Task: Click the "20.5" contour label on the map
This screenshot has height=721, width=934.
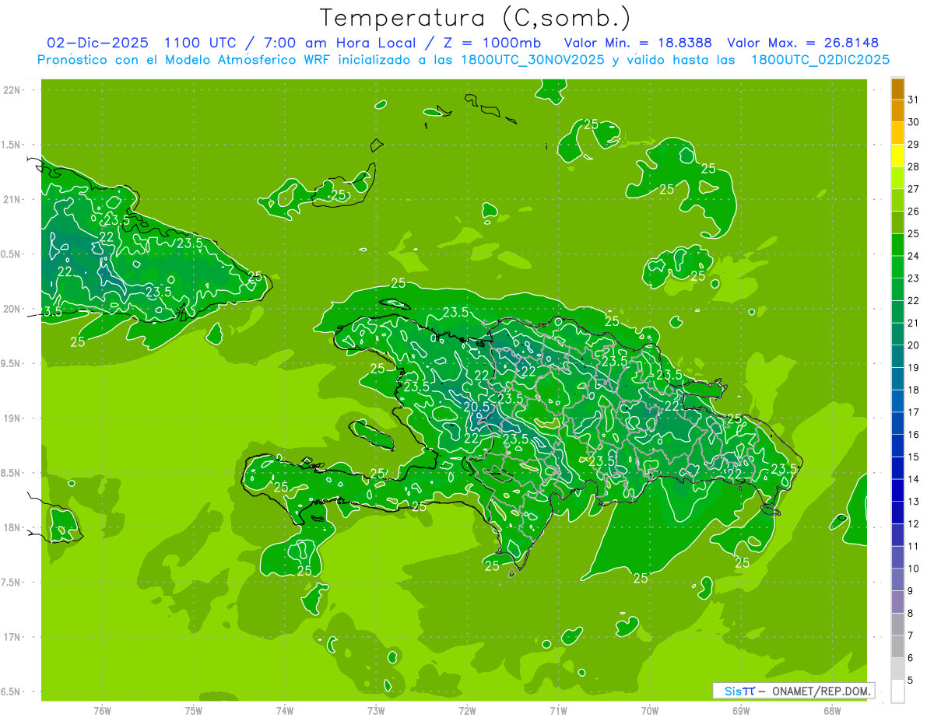Action: [476, 406]
